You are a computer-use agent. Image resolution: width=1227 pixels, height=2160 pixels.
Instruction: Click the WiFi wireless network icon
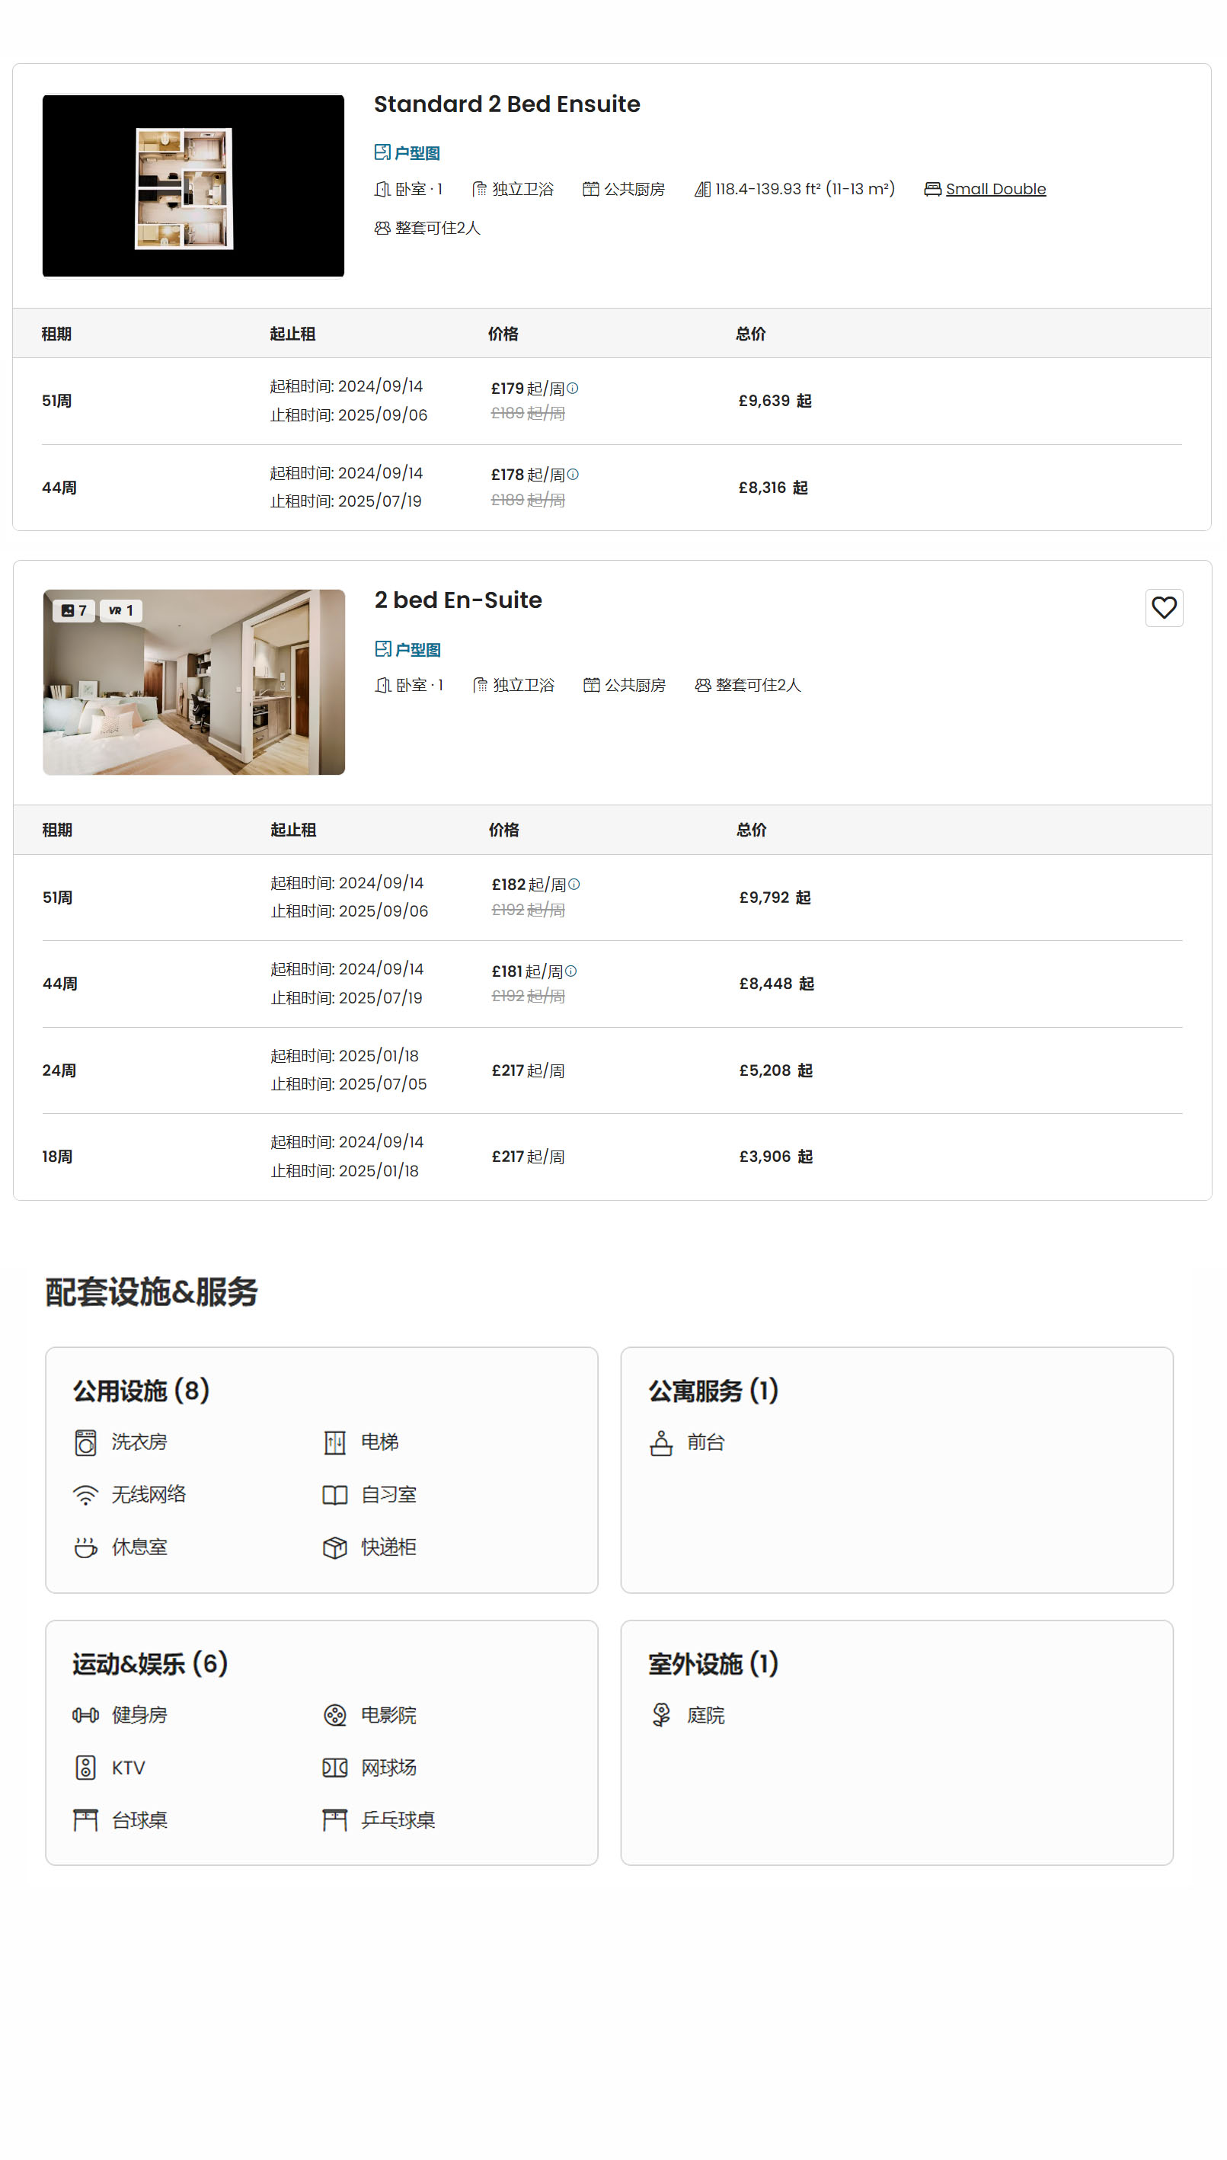(x=85, y=1495)
